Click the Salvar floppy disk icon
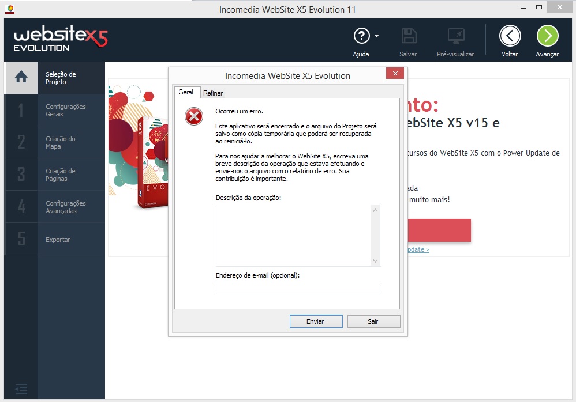The width and height of the screenshot is (576, 402). [409, 36]
